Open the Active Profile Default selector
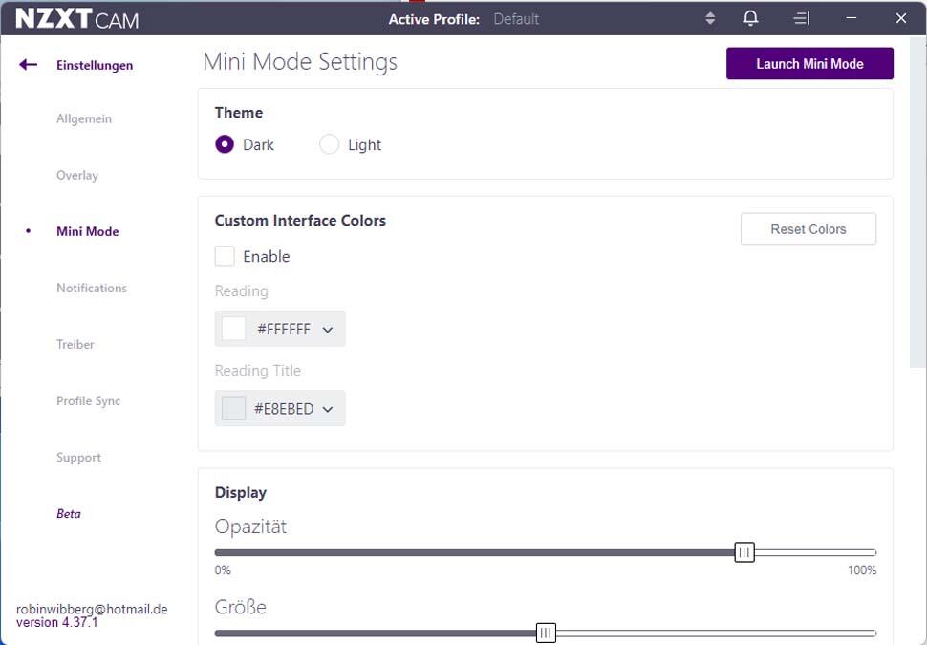Image resolution: width=927 pixels, height=645 pixels. [516, 19]
